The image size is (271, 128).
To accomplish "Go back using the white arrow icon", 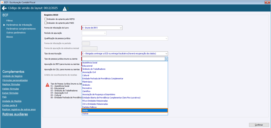I will 4,8.
